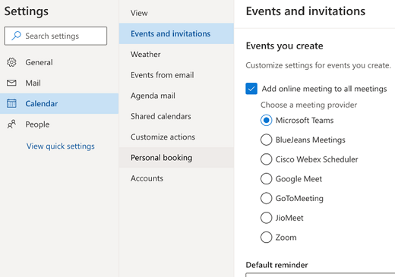
Task: Click the Calendar icon in sidebar
Action: click(11, 103)
